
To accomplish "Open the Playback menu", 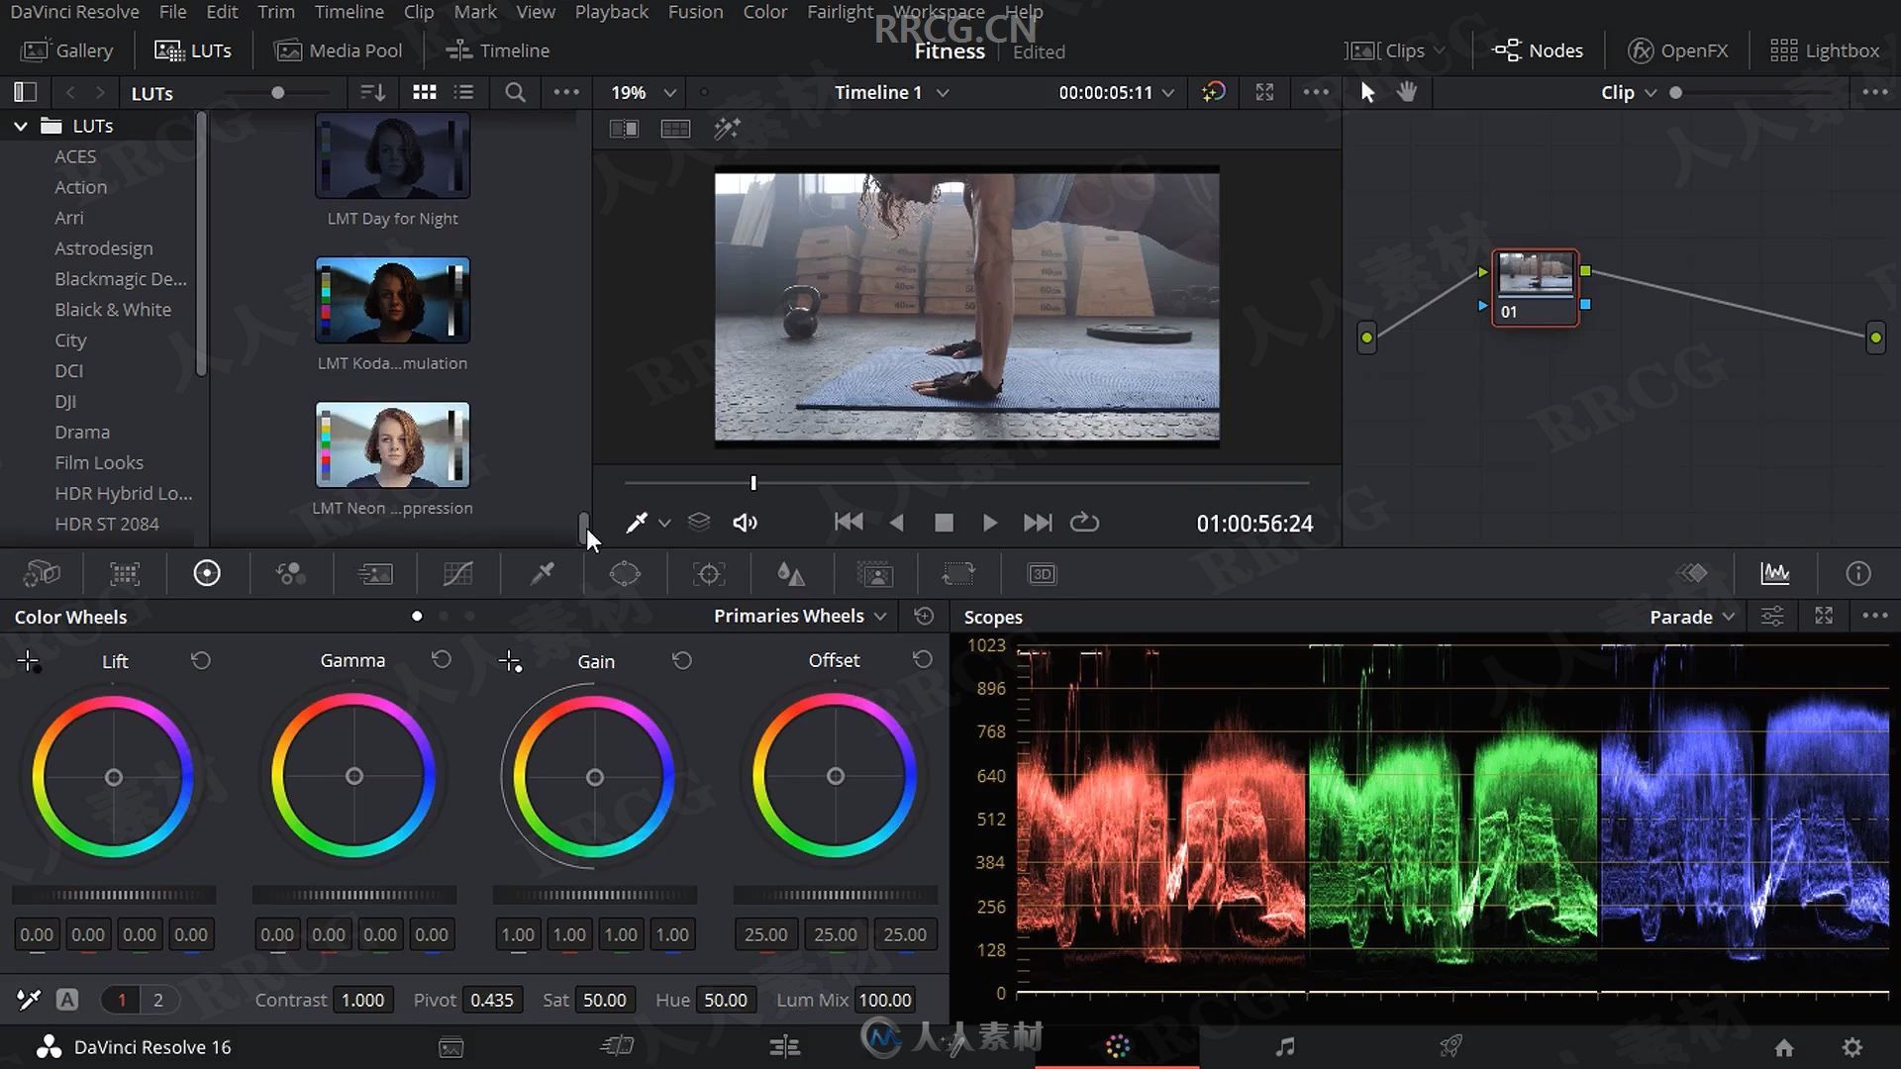I will point(611,12).
